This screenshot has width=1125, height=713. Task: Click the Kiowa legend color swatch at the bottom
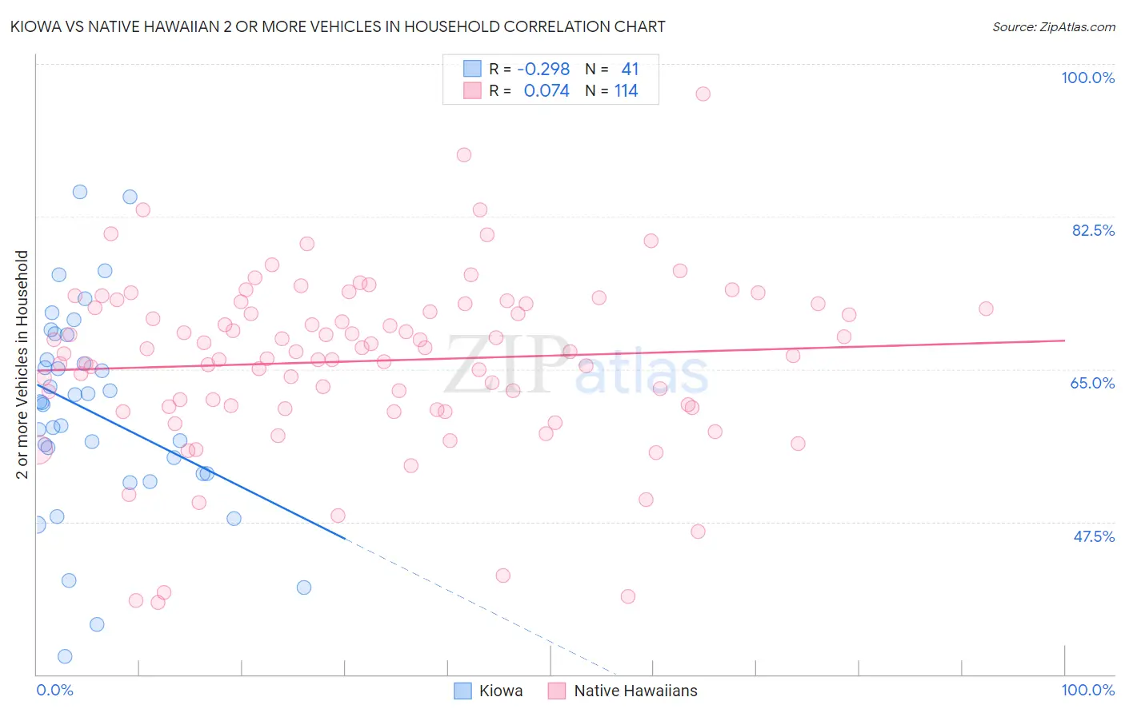[x=462, y=691]
